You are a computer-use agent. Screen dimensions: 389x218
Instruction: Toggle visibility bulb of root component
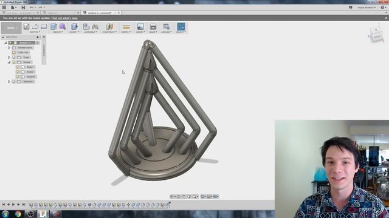click(10, 43)
